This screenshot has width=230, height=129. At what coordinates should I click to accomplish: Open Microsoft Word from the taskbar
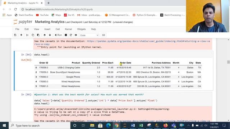point(133,125)
